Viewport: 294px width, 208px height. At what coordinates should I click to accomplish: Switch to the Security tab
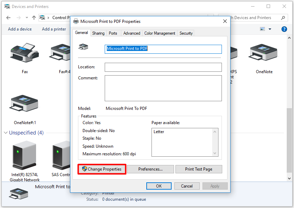point(186,33)
